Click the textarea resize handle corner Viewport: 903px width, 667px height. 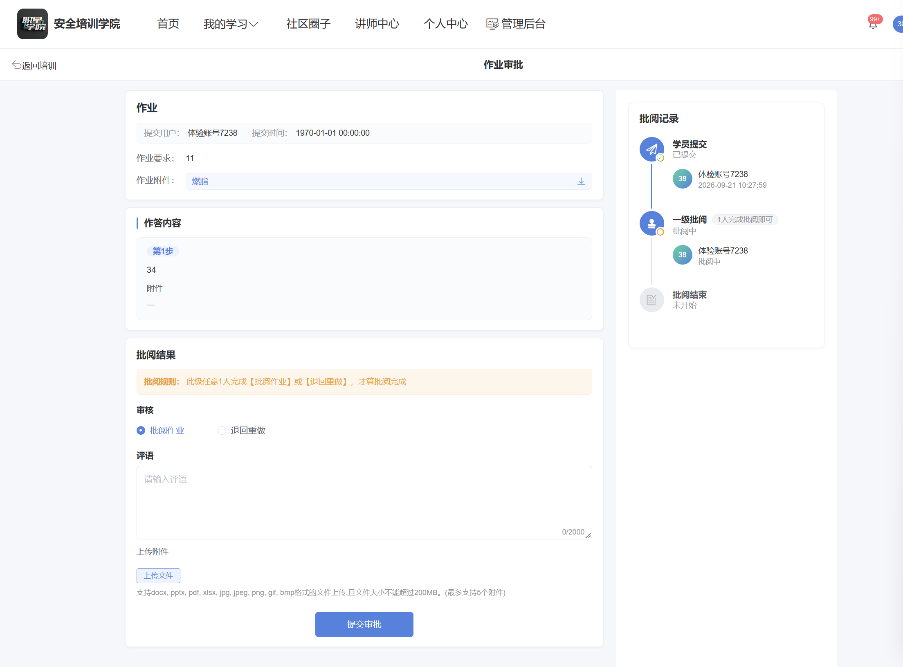point(589,535)
